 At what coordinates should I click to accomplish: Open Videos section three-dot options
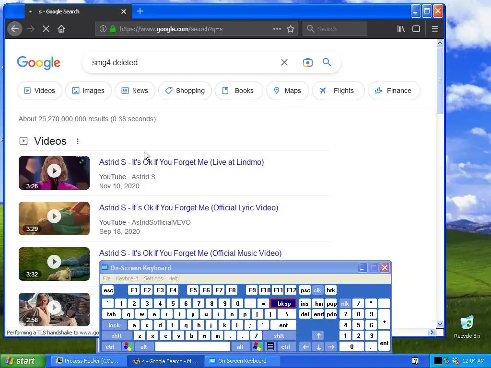coord(78,141)
